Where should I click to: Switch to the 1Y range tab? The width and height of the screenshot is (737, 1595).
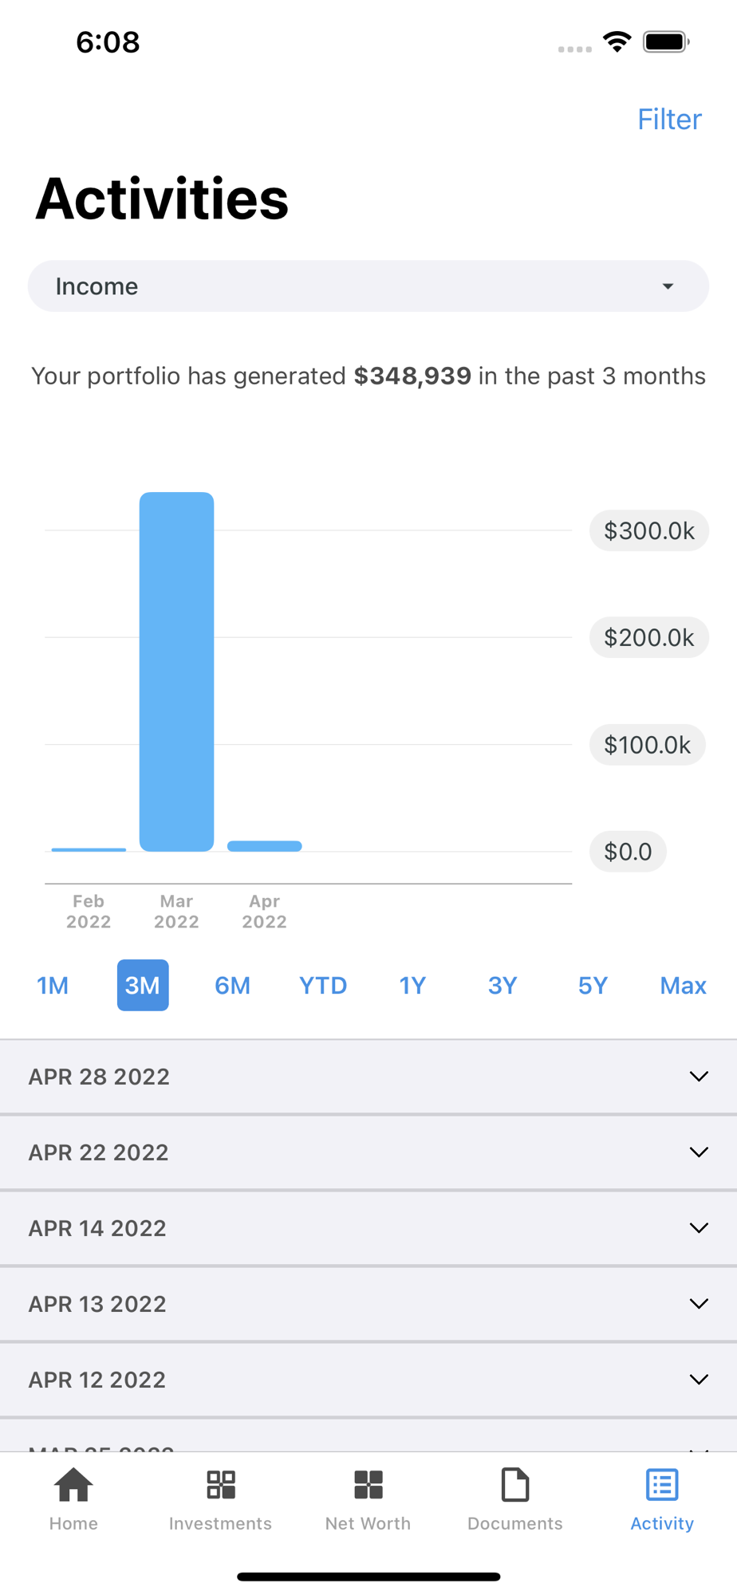(412, 986)
